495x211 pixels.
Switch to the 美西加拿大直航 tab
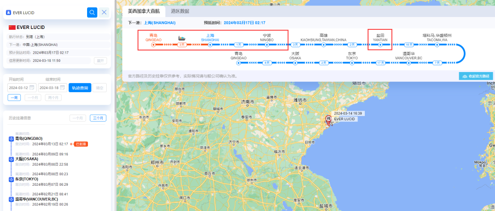tap(143, 11)
